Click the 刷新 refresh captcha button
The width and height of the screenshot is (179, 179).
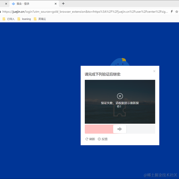click(90, 139)
